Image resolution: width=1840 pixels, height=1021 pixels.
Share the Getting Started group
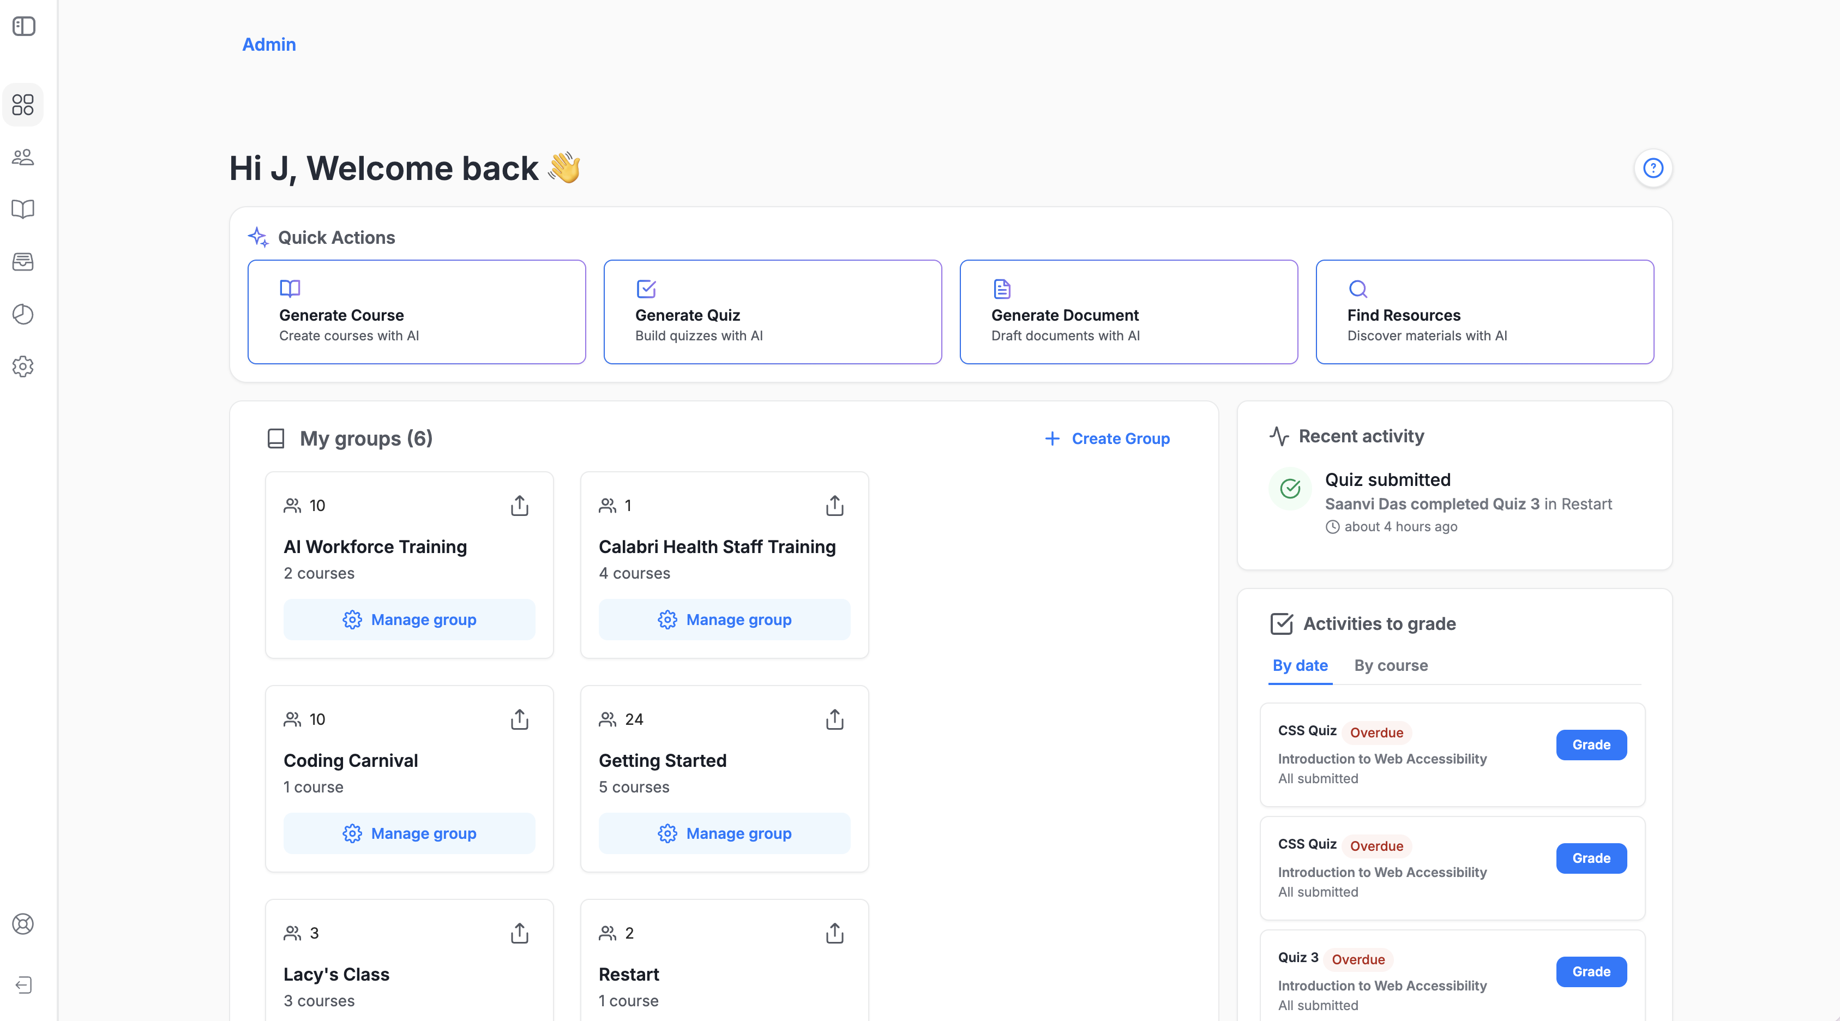(834, 719)
